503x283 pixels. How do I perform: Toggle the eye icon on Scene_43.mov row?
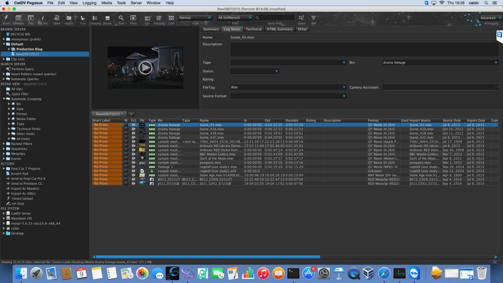tap(133, 125)
